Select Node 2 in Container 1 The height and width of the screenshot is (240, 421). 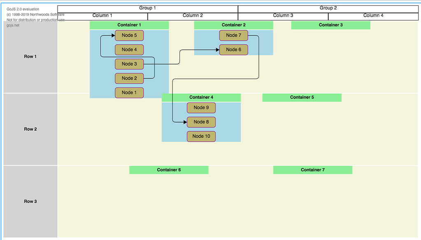[129, 78]
